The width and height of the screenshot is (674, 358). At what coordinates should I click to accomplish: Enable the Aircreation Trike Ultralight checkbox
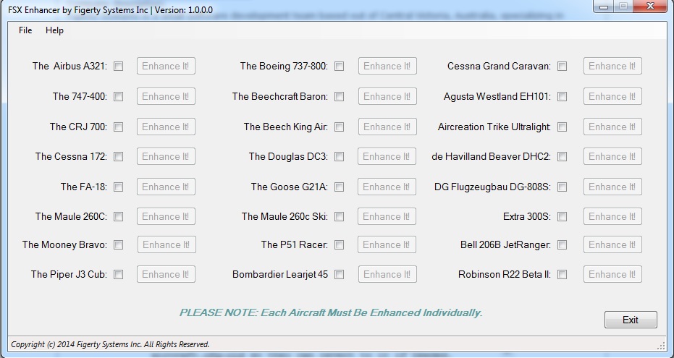click(562, 127)
